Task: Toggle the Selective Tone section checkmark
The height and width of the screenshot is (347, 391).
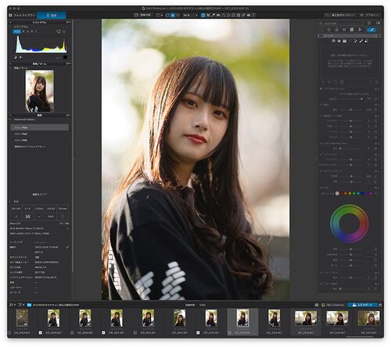Action: (x=321, y=116)
